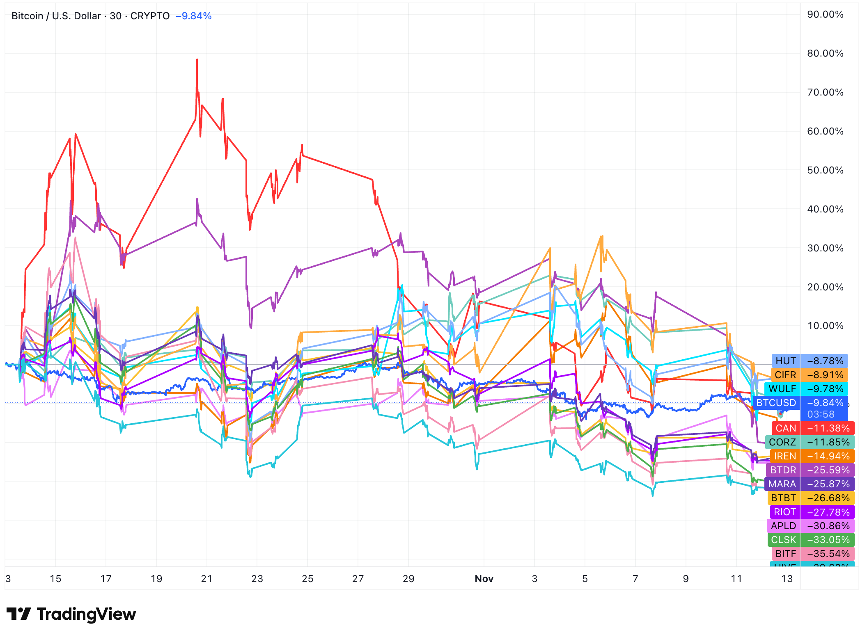Viewport: 867px width, 628px height.
Task: Click the -9.84% change value in the title
Action: (193, 16)
